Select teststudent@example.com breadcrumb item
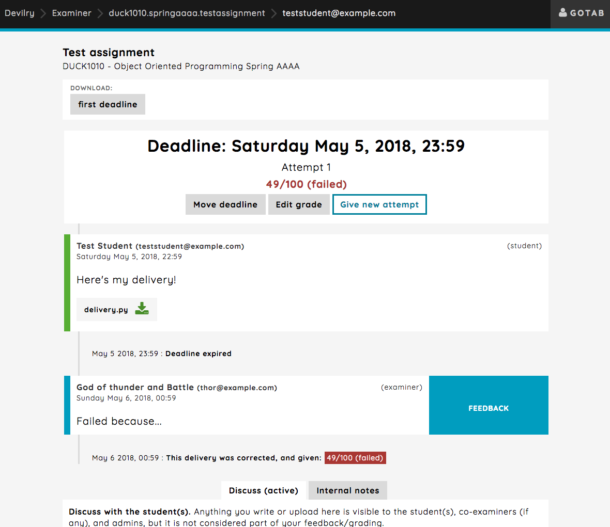 339,13
